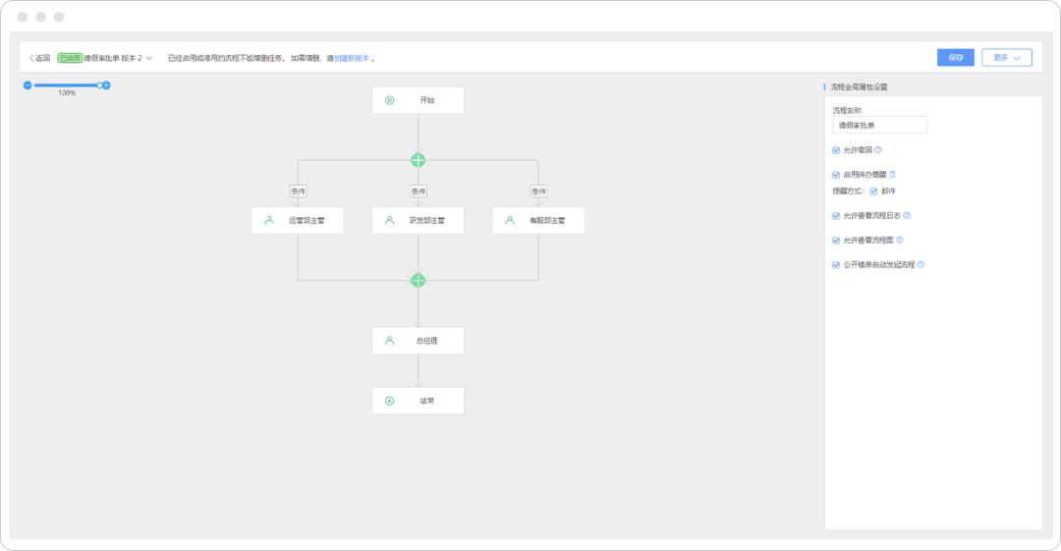The image size is (1061, 551).
Task: Click the zoom in plus icon
Action: (106, 85)
